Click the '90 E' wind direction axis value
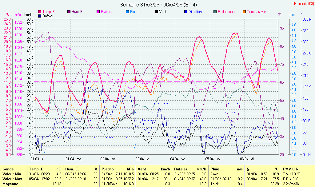The width and height of the screenshot is (315, 187). pos(307,121)
